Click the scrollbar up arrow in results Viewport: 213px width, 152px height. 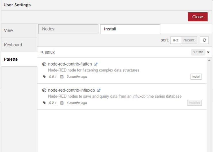209,60
